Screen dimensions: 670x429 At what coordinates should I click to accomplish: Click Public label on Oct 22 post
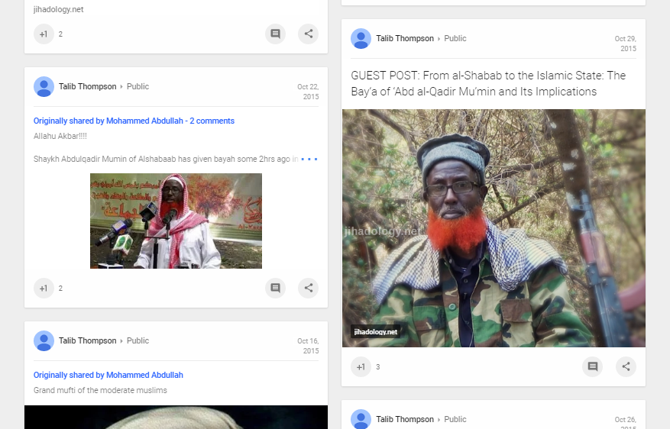[138, 87]
